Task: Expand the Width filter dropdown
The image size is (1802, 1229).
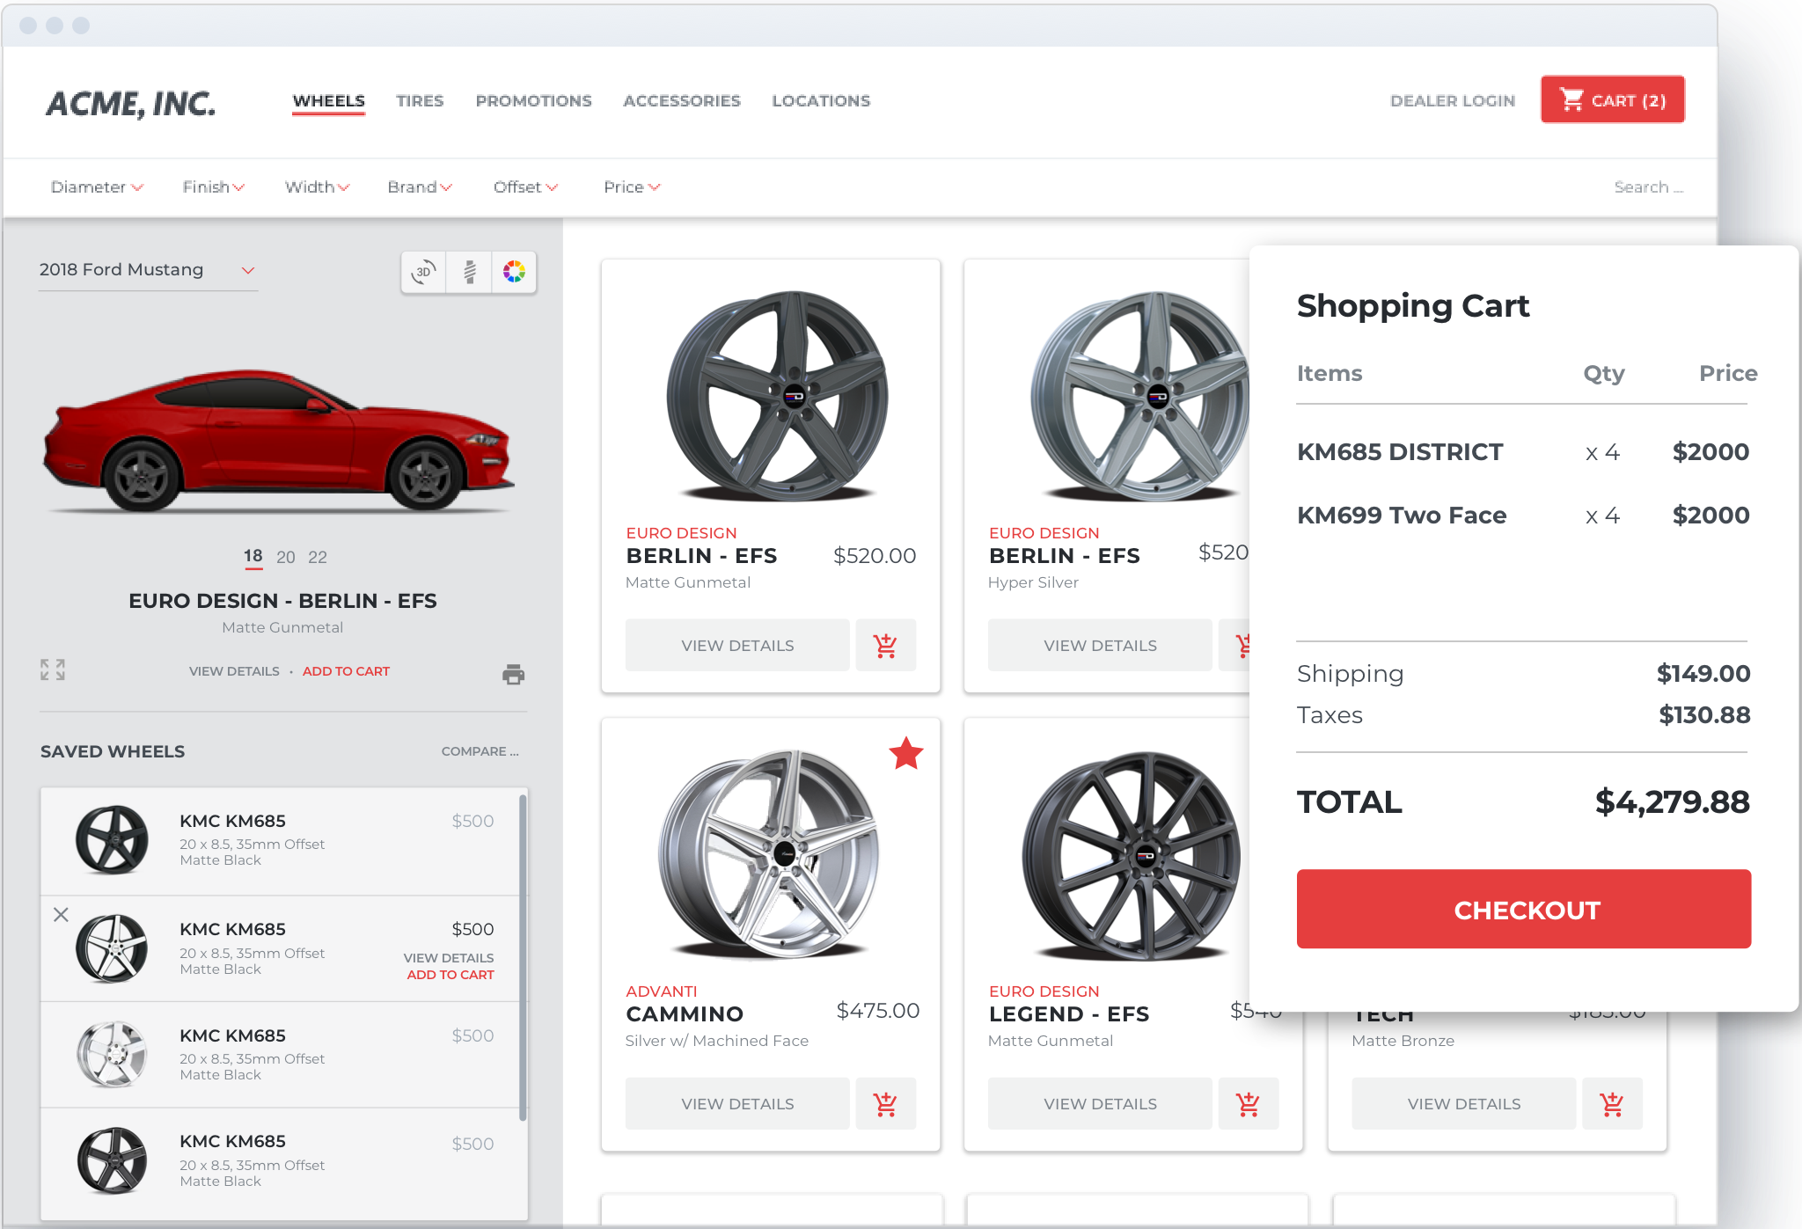Action: click(x=318, y=187)
